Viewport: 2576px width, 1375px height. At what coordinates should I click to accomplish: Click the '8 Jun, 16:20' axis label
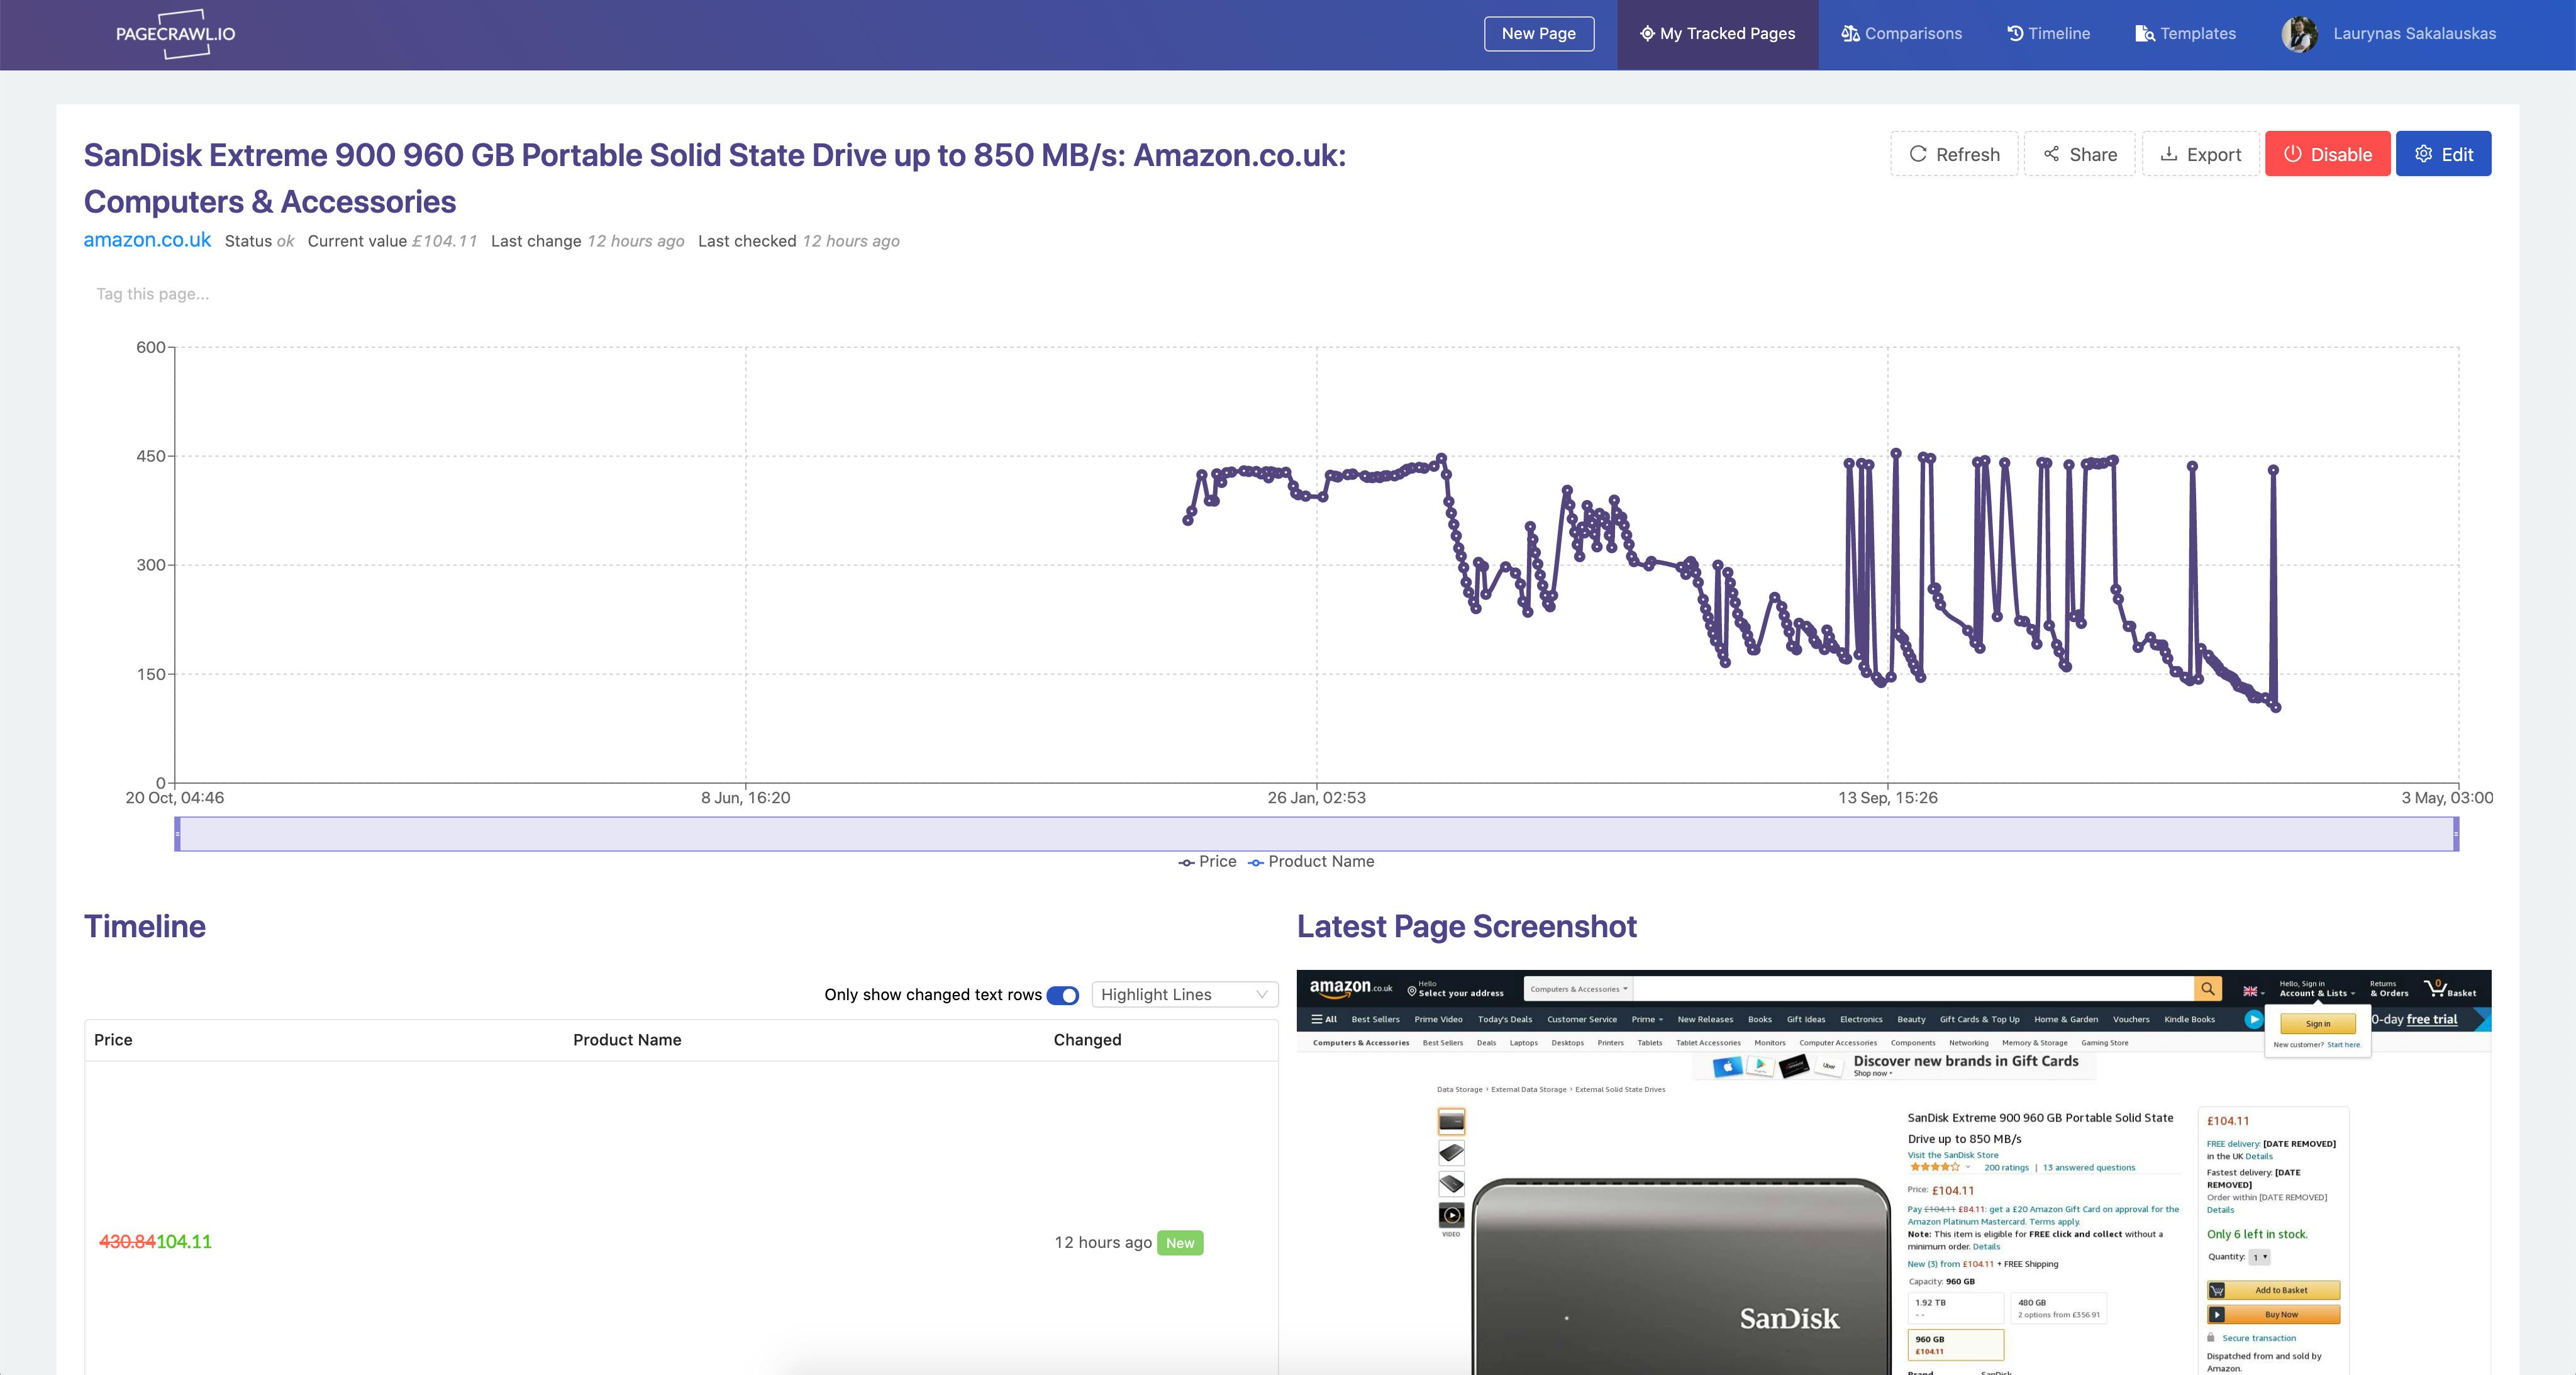click(x=745, y=798)
